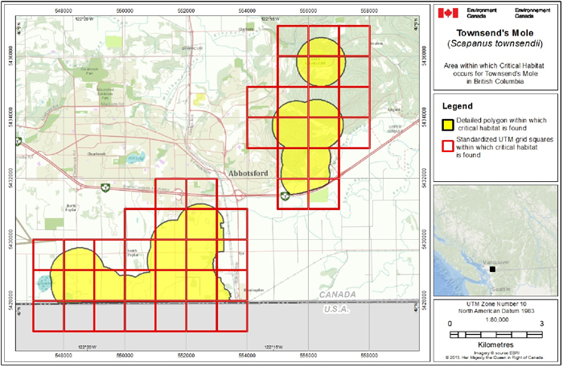The image size is (563, 367).
Task: Open the regional inset overview map
Action: tap(495, 241)
